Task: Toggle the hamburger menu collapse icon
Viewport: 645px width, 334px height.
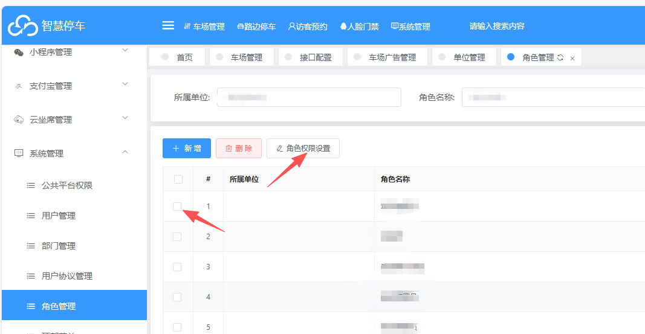Action: coord(168,25)
